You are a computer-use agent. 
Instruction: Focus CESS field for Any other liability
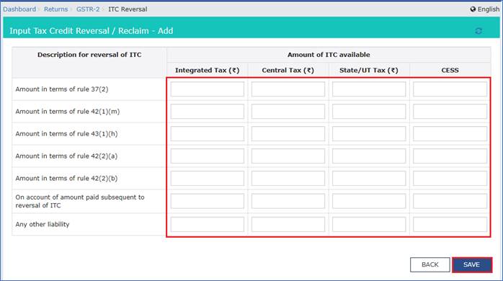pyautogui.click(x=450, y=224)
